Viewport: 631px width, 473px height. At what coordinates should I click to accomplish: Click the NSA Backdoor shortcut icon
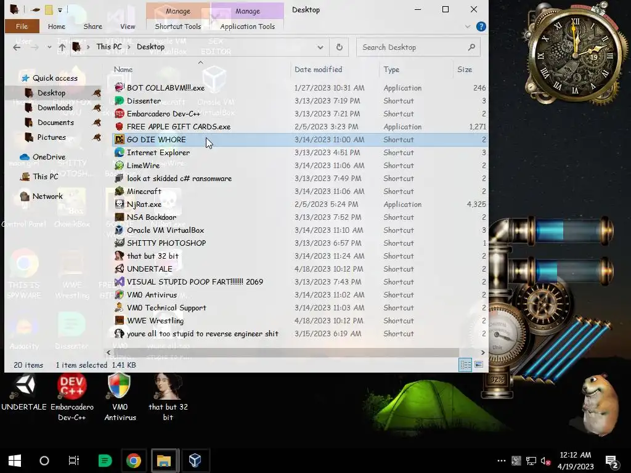coord(119,217)
